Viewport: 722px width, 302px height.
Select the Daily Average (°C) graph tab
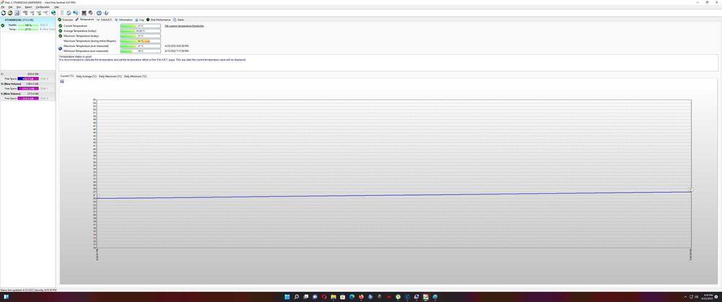[87, 76]
